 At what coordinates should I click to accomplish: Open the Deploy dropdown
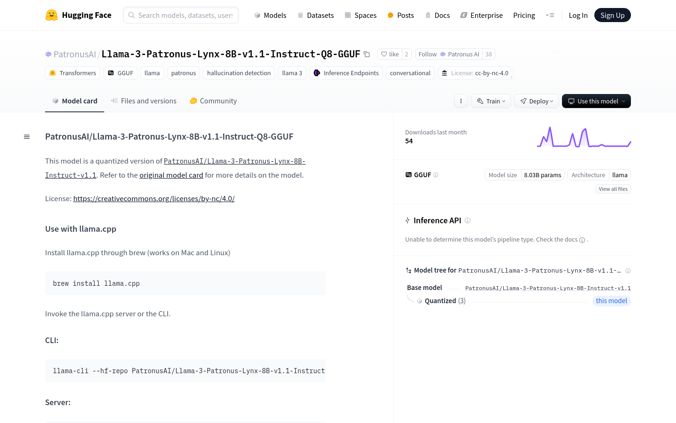pos(536,101)
